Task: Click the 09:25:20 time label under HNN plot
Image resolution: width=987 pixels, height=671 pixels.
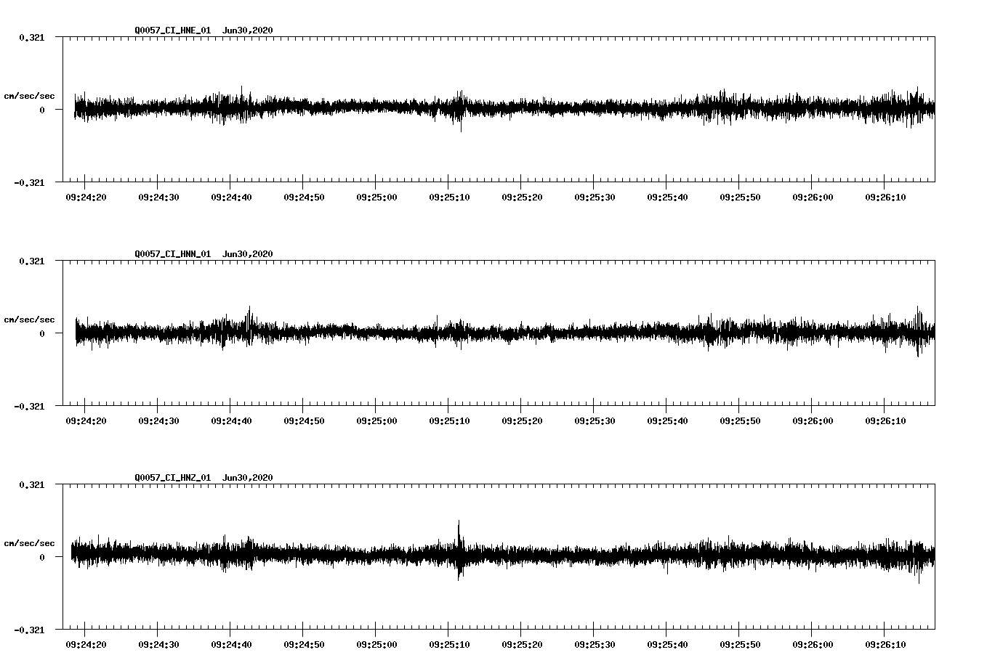Action: (522, 421)
